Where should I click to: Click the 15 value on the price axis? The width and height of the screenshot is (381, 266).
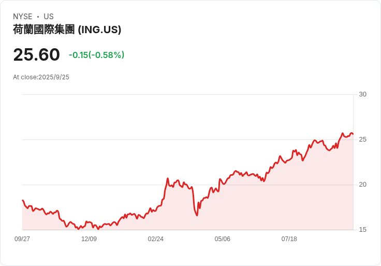(362, 230)
